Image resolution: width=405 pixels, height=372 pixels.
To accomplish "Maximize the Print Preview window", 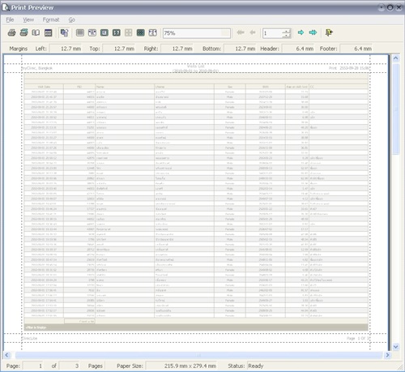I will [390, 7].
